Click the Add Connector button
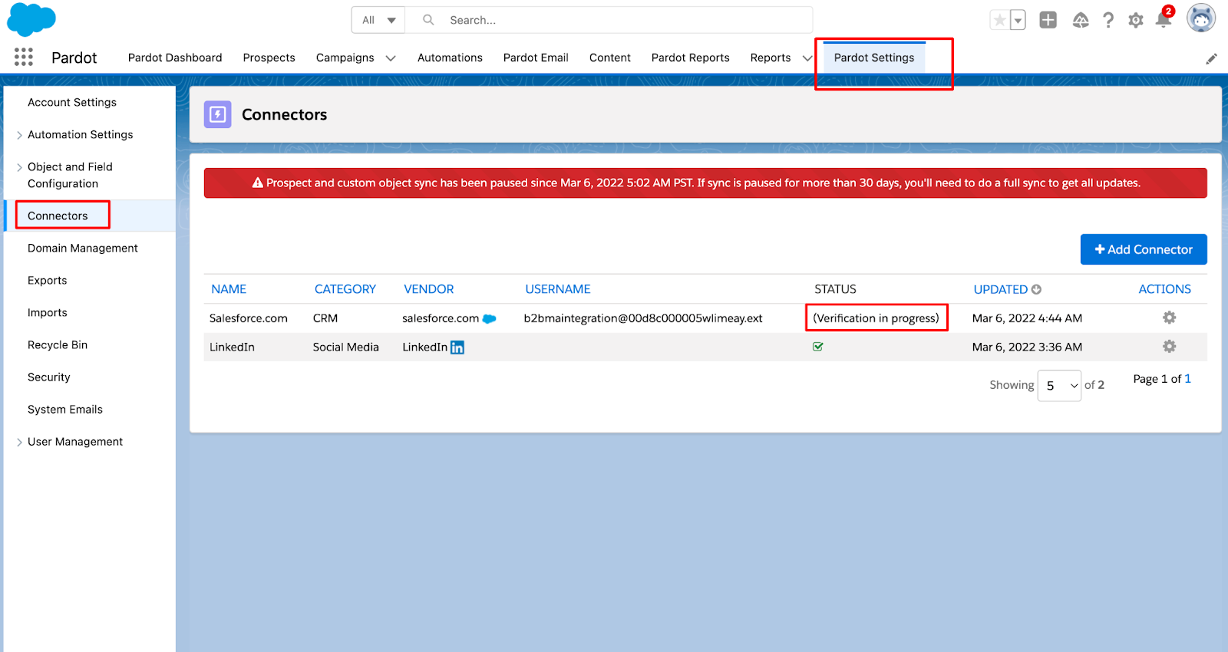The width and height of the screenshot is (1228, 652). (x=1144, y=249)
